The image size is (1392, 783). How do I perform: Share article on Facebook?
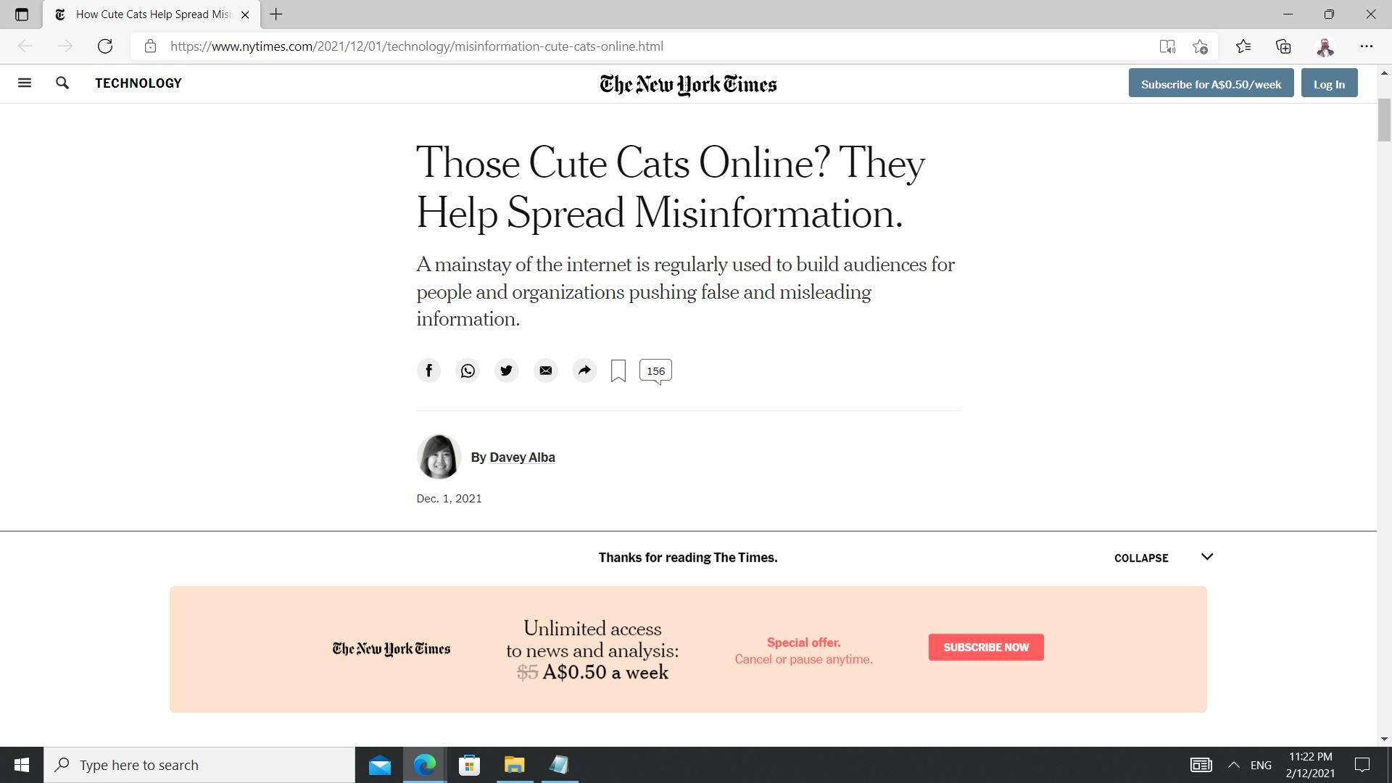point(428,370)
